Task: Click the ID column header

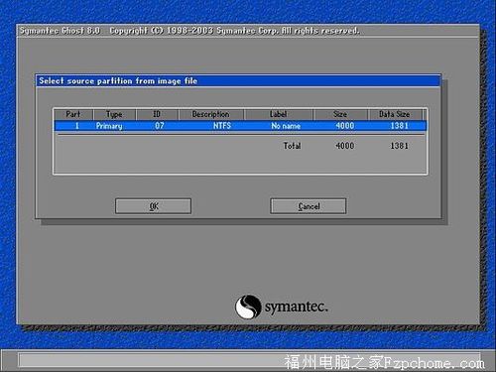Action: tap(157, 114)
